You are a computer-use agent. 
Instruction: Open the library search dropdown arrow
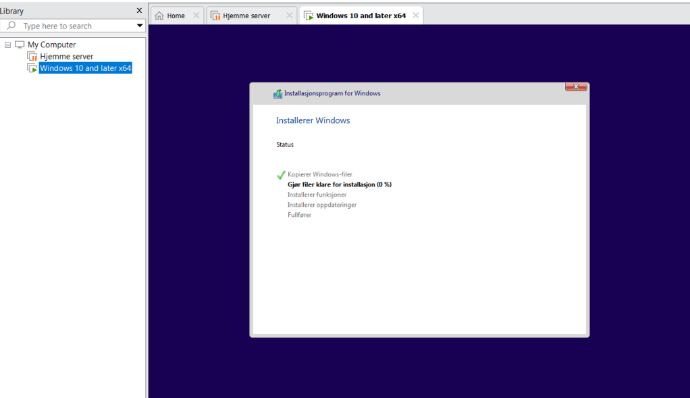140,26
